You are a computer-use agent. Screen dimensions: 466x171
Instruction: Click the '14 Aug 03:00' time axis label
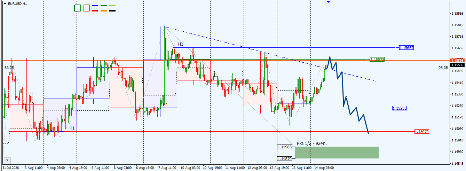pyautogui.click(x=324, y=168)
